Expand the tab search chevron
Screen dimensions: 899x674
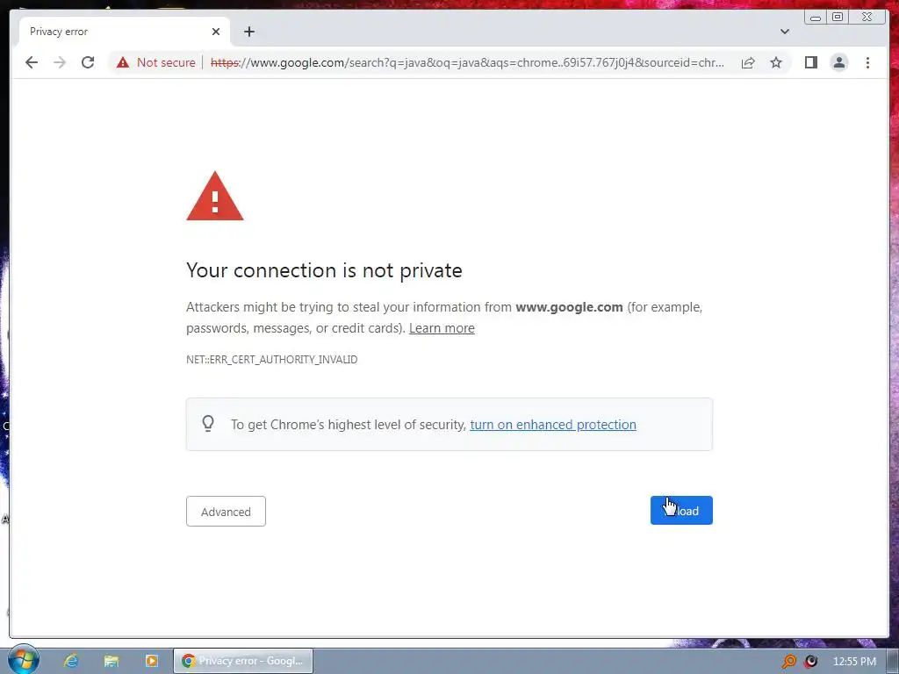click(x=784, y=32)
